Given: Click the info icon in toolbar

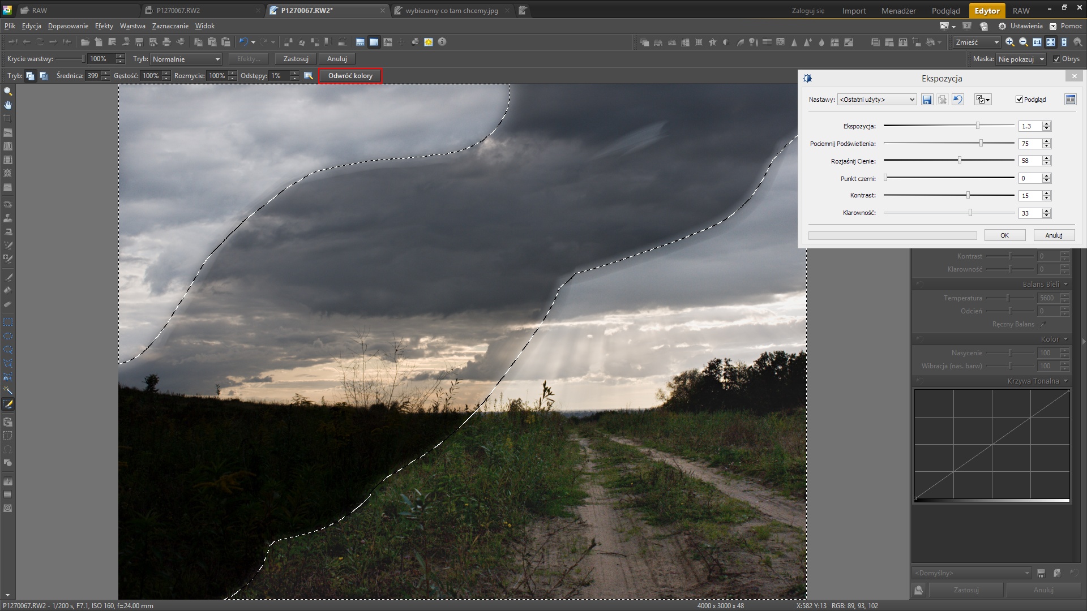Looking at the screenshot, I should pyautogui.click(x=442, y=42).
